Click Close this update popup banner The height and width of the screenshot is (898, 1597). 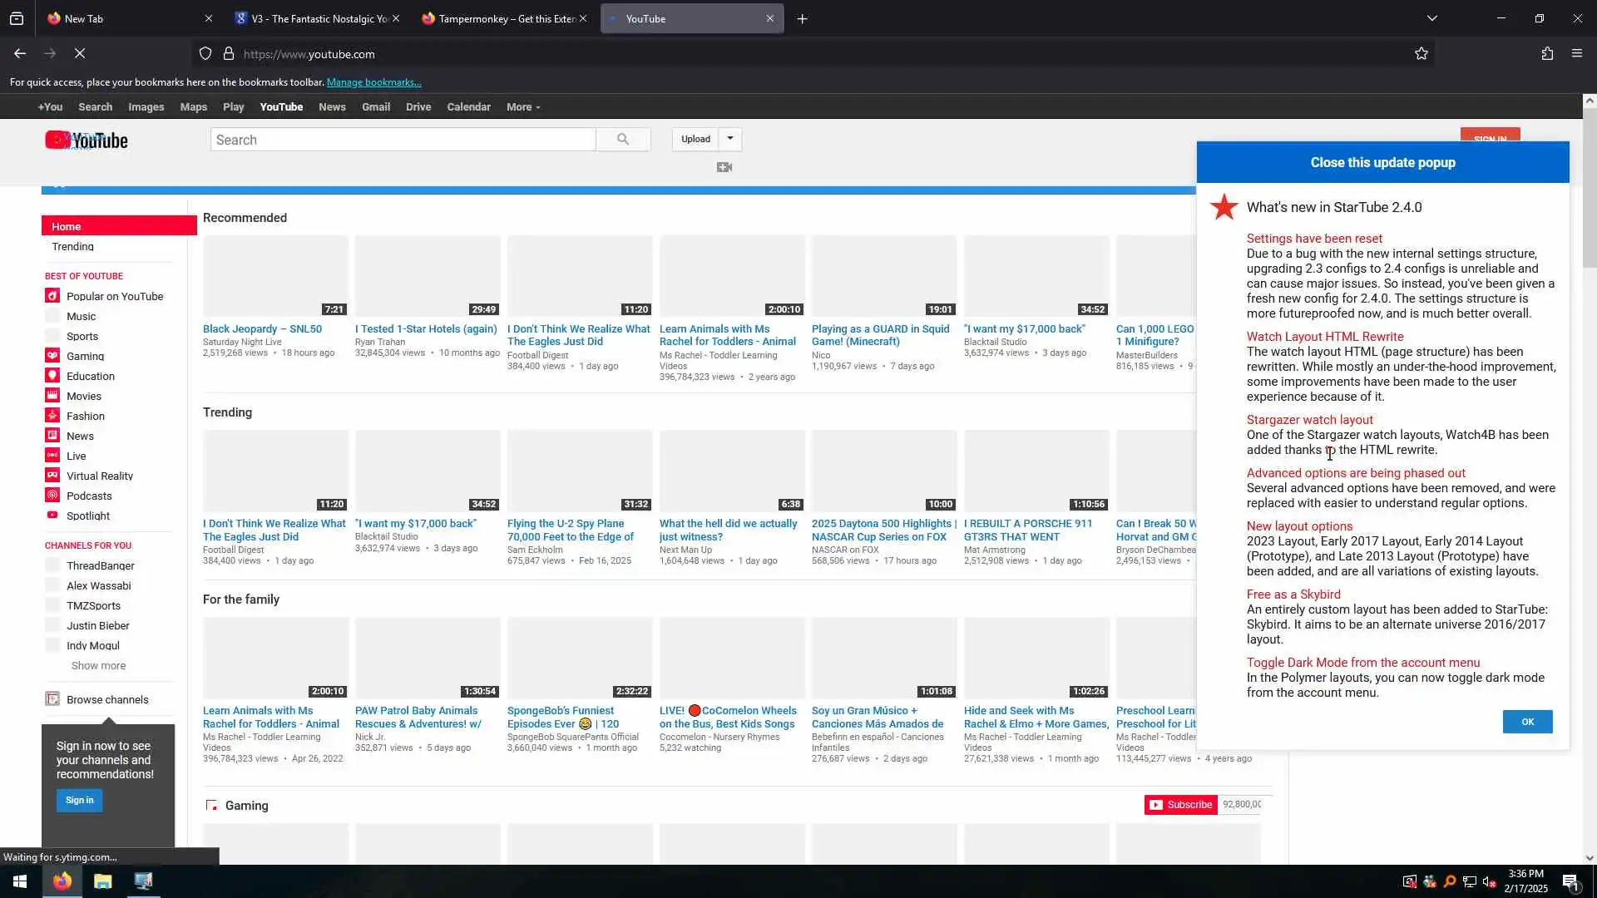pyautogui.click(x=1382, y=163)
